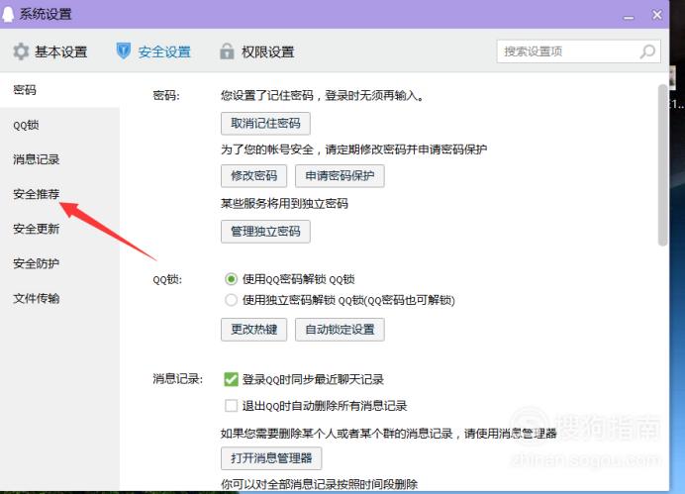Click the 你可以对全部消息记录按照时间段删除 text

point(320,484)
